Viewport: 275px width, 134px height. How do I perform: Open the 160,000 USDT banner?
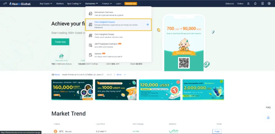(72, 90)
